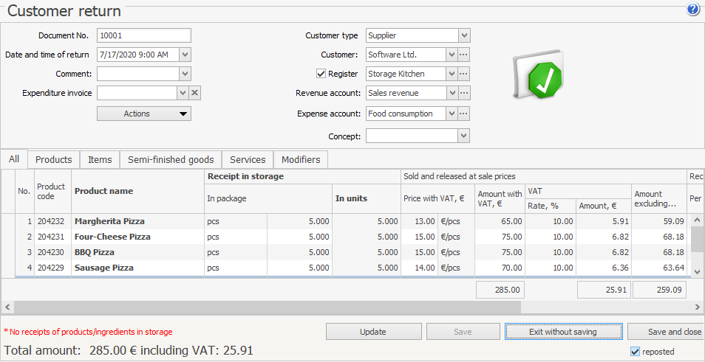Open the Actions dropdown button
This screenshot has height=362, width=705.
click(144, 114)
